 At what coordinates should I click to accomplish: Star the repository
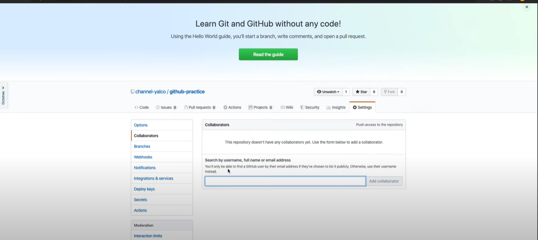pos(361,92)
